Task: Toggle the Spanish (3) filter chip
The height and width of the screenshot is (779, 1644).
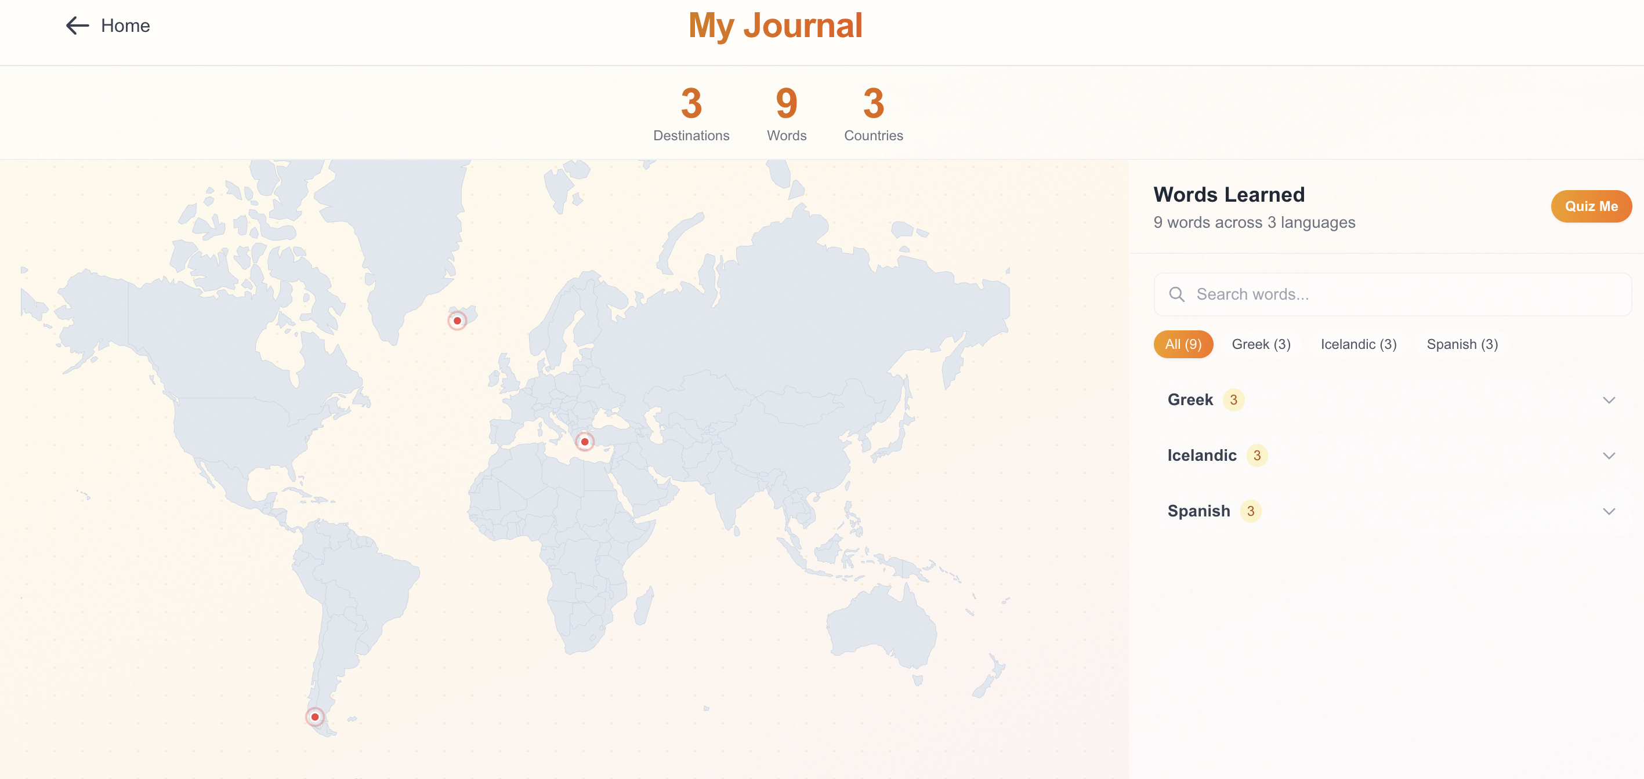Action: click(1461, 344)
